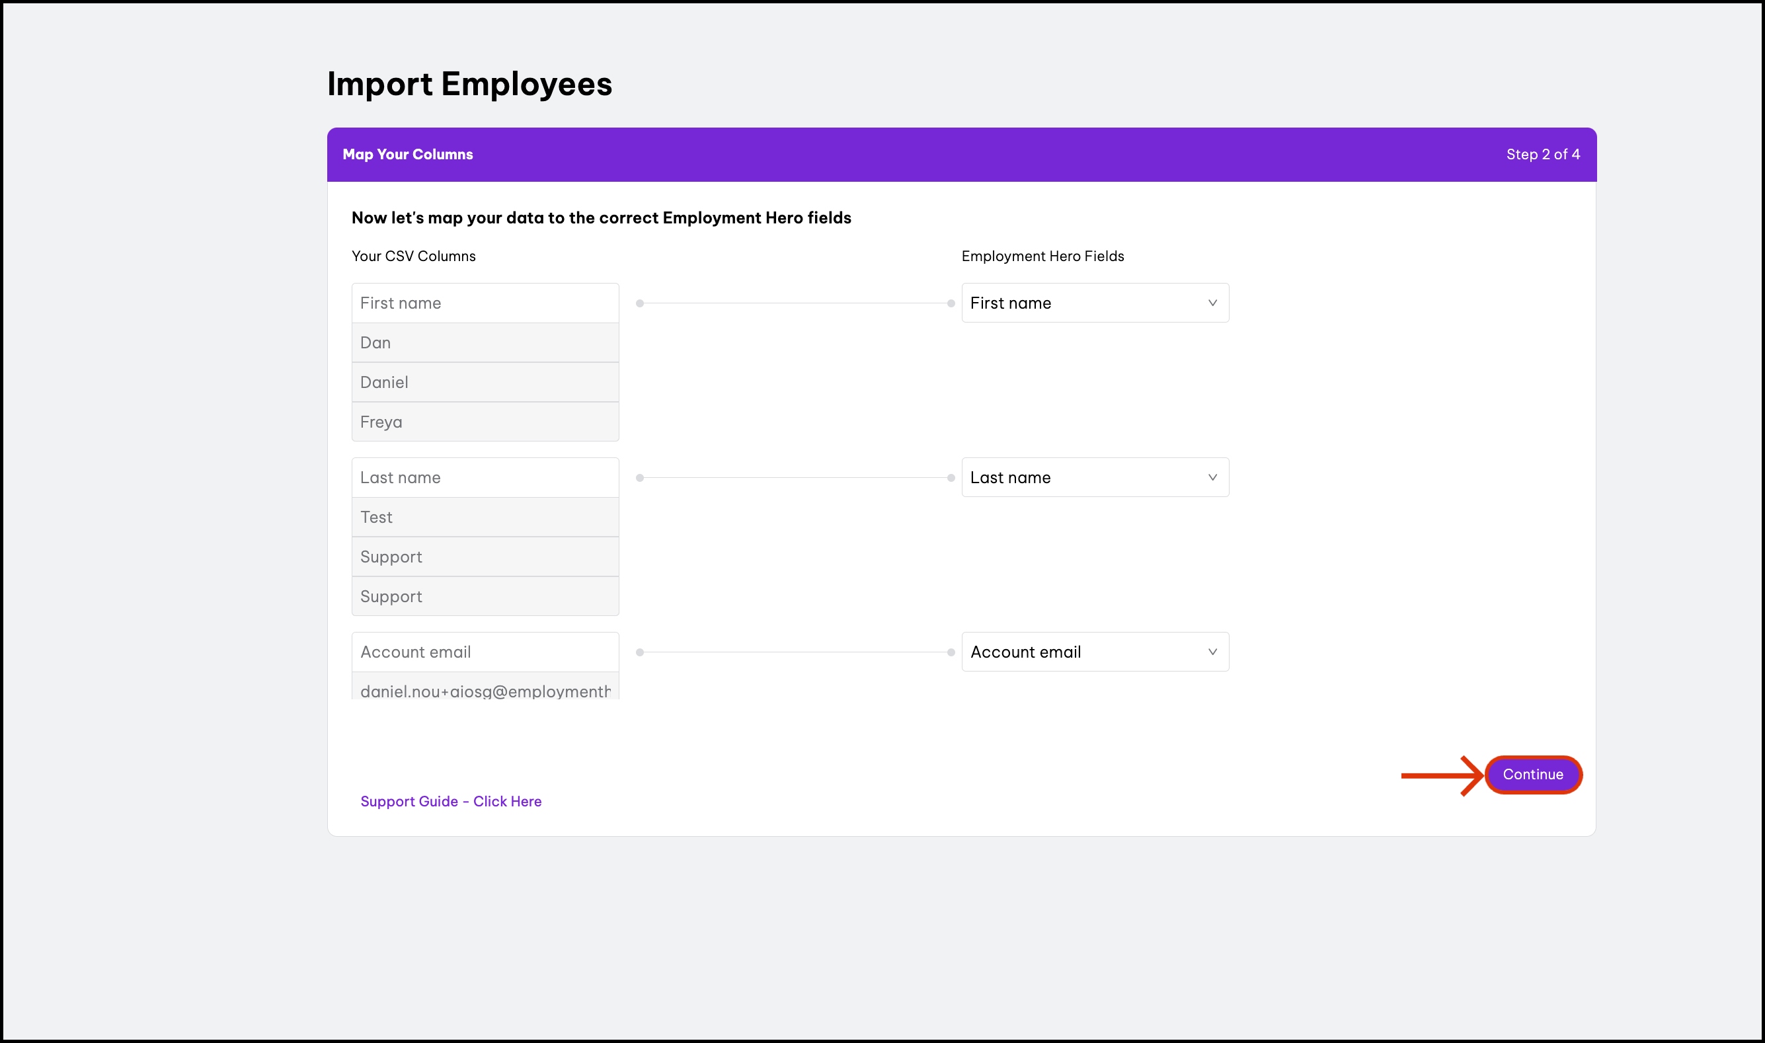
Task: Select the Dan sample value row
Action: tap(485, 343)
